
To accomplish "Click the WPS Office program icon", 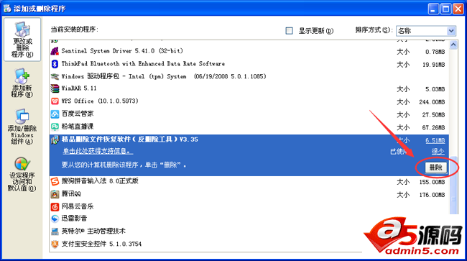I will (x=55, y=101).
